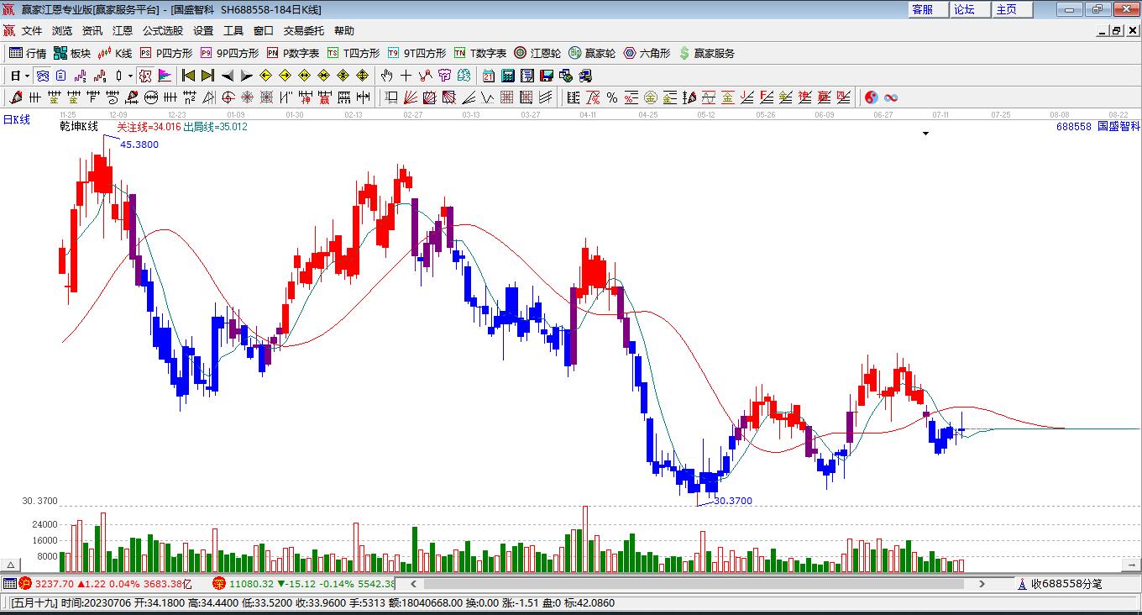Click the 45.3800 high price label
The height and width of the screenshot is (615, 1142).
coord(139,145)
